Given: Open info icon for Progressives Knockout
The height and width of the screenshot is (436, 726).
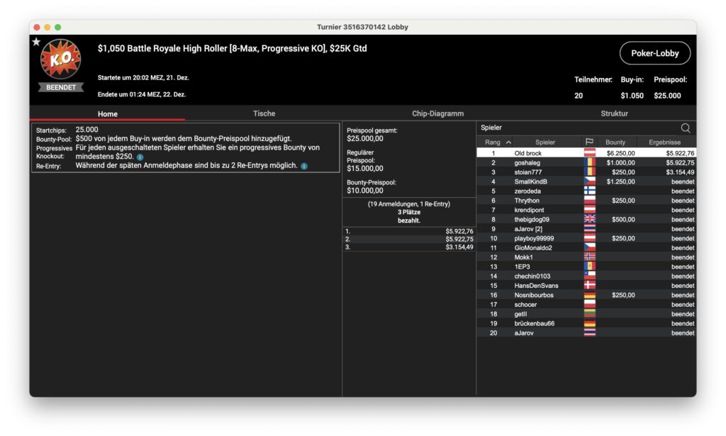Looking at the screenshot, I should click(x=140, y=157).
